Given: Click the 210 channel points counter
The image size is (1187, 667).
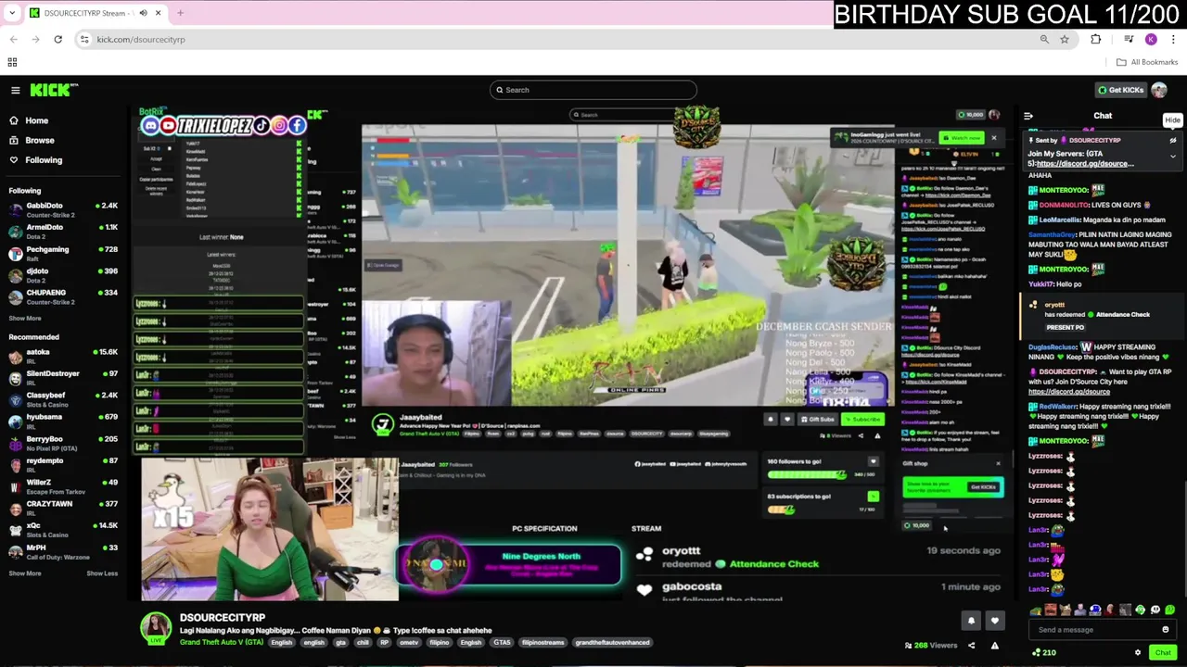Looking at the screenshot, I should (x=1043, y=652).
